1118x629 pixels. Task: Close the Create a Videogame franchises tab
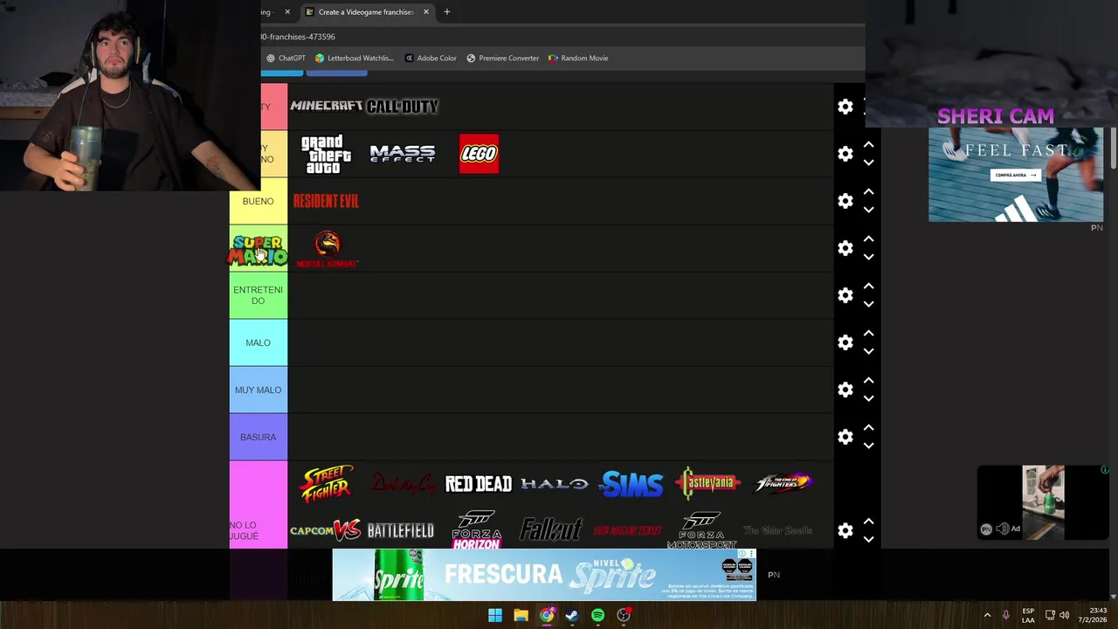426,12
